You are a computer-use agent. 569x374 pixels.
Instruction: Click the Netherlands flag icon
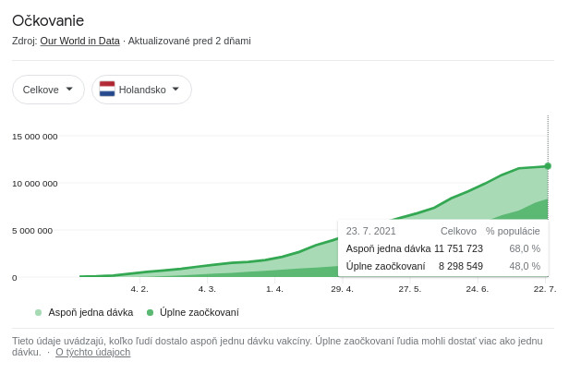[x=107, y=90]
